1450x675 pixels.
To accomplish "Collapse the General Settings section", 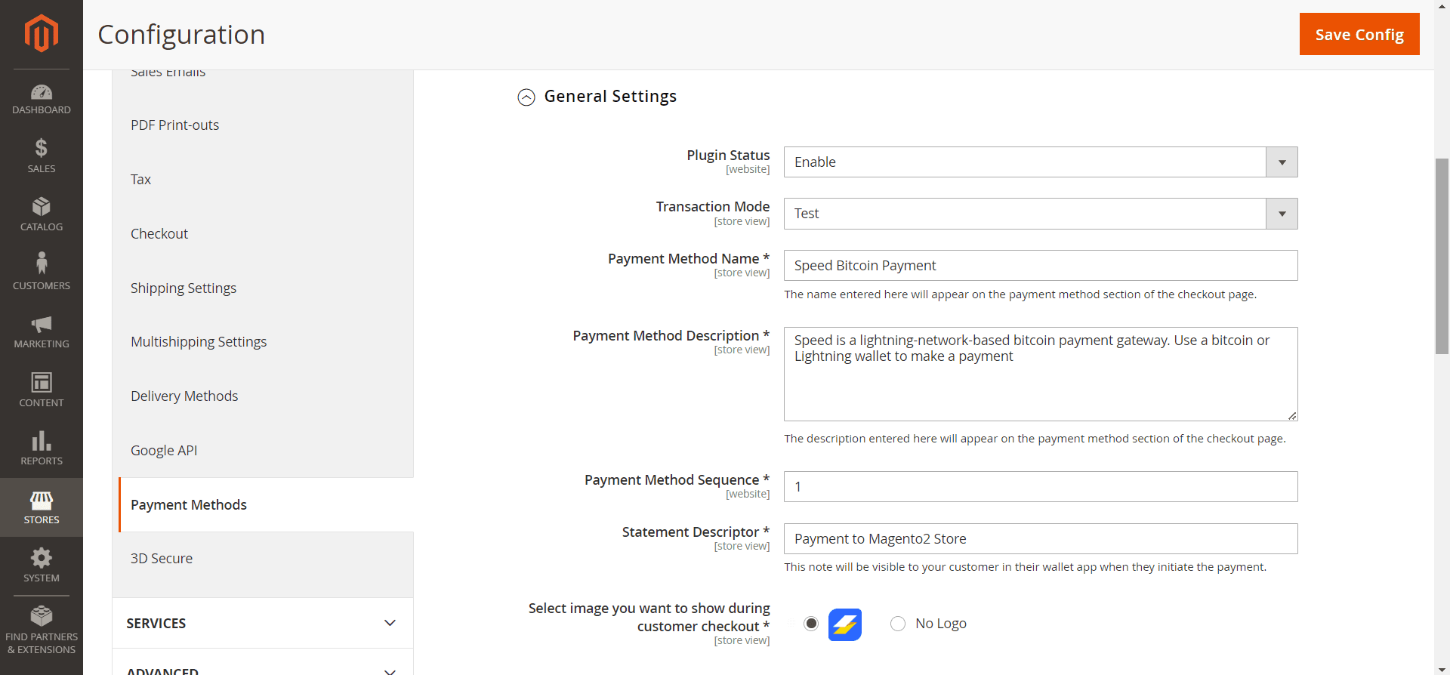I will click(x=526, y=97).
